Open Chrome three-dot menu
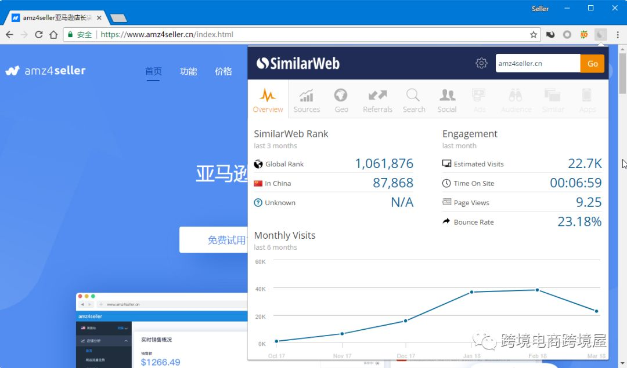The width and height of the screenshot is (627, 368). (618, 35)
